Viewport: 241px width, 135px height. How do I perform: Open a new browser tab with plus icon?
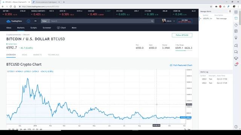coord(64,2)
